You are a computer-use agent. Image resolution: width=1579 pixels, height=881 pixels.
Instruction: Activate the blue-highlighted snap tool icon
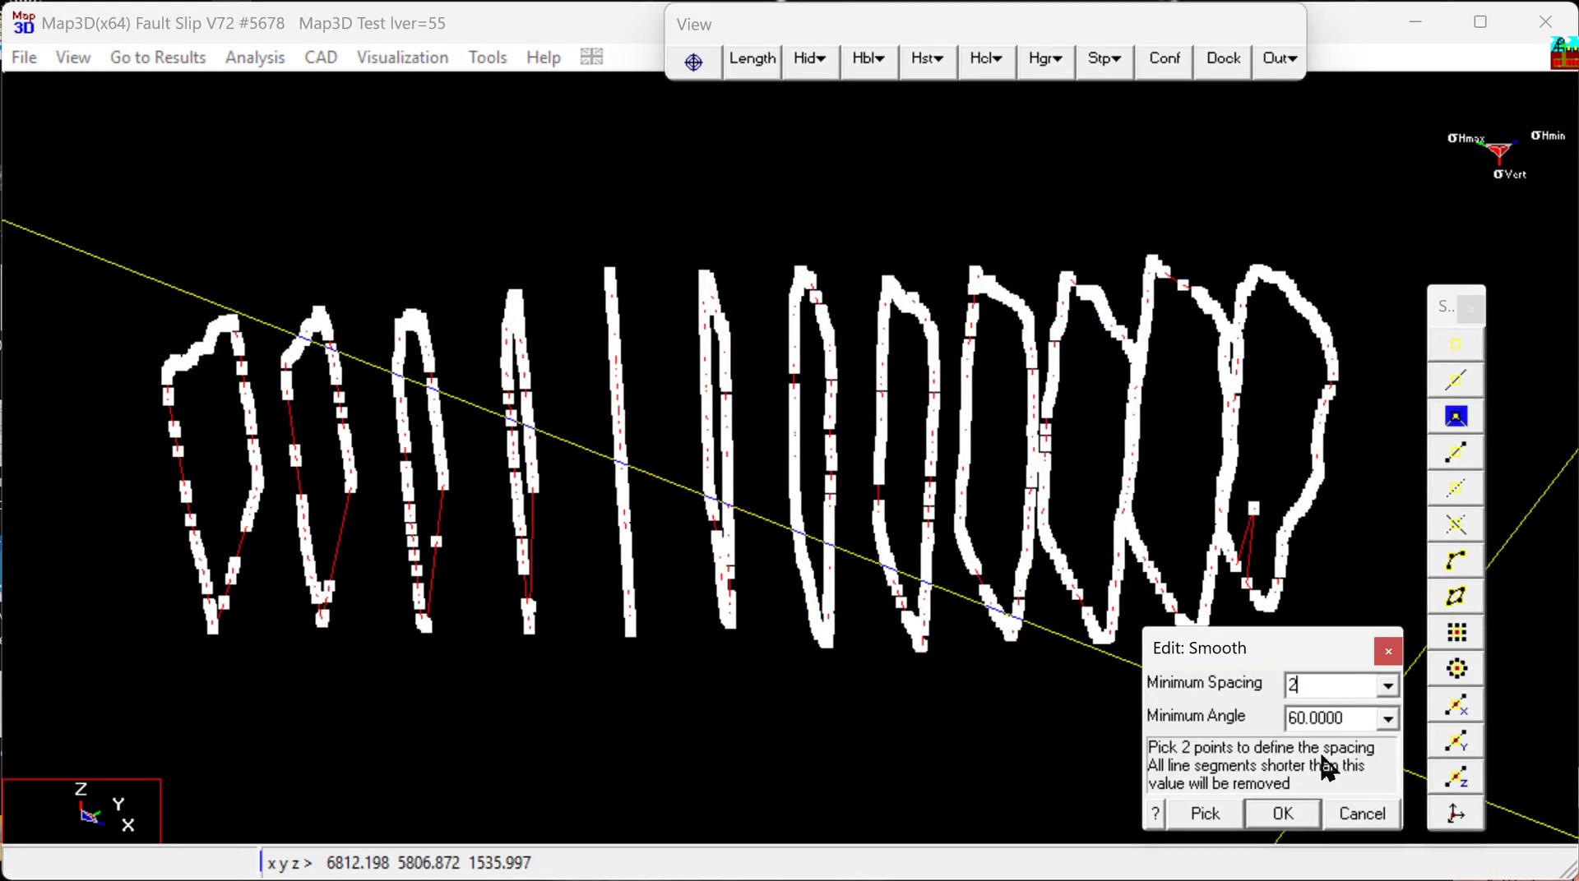[1456, 417]
